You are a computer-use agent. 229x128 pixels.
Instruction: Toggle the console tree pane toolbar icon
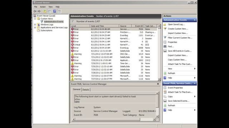[49, 11]
